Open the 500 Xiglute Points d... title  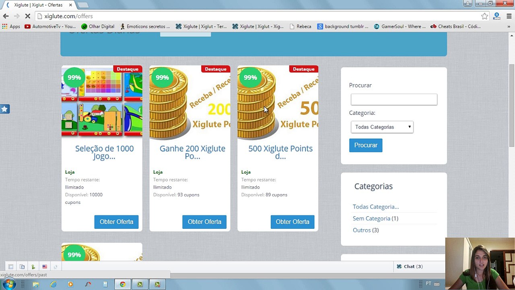tap(280, 152)
